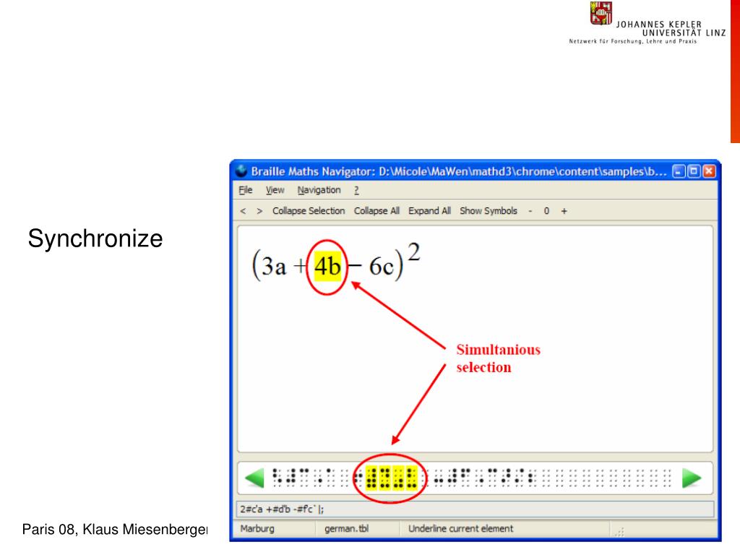
Task: Click the green right arrow in braille bar
Action: pos(692,478)
